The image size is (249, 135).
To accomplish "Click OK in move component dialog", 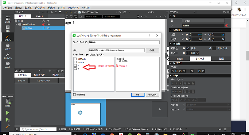I will click(x=138, y=94).
